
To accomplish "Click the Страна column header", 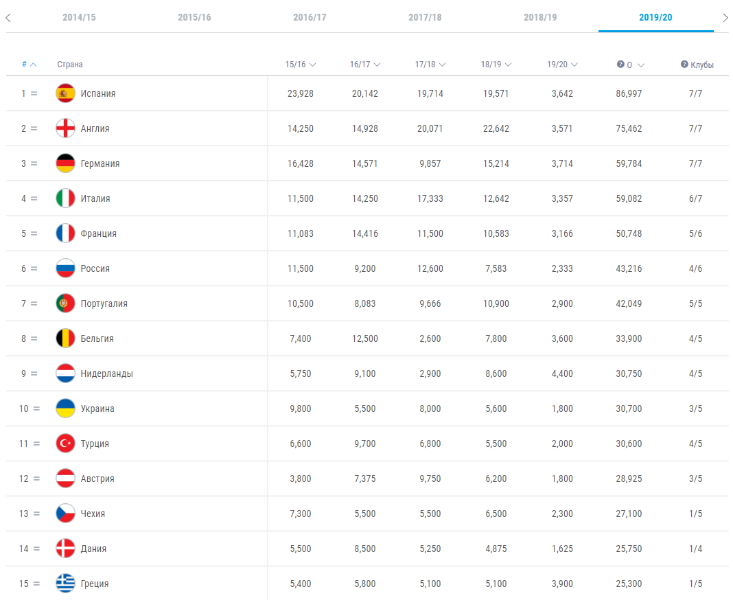I will click(x=69, y=65).
